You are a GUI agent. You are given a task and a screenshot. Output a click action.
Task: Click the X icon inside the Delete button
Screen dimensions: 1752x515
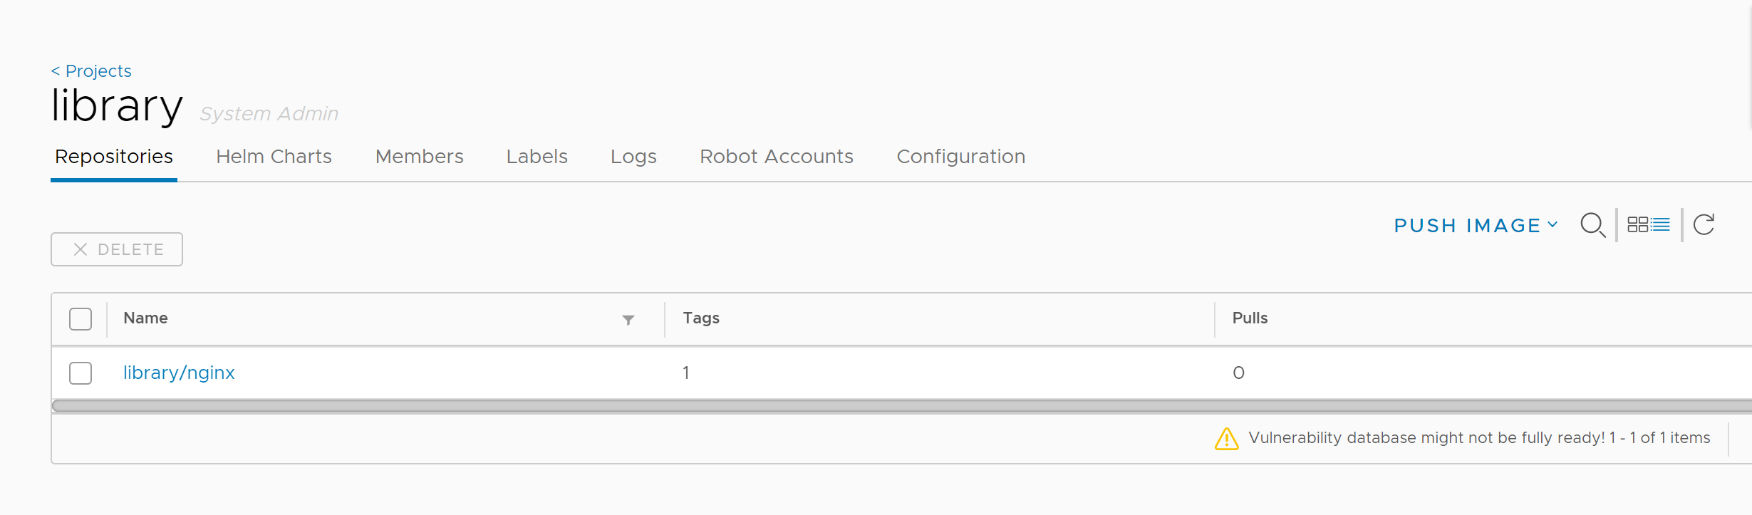pyautogui.click(x=81, y=249)
